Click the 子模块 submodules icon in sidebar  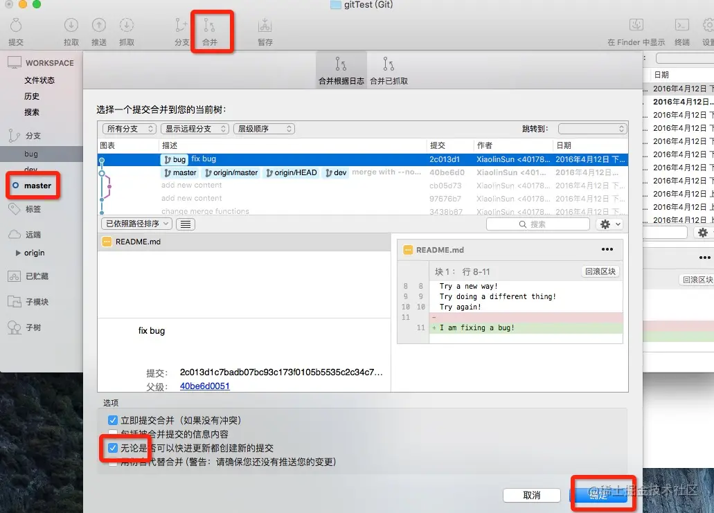pos(14,301)
